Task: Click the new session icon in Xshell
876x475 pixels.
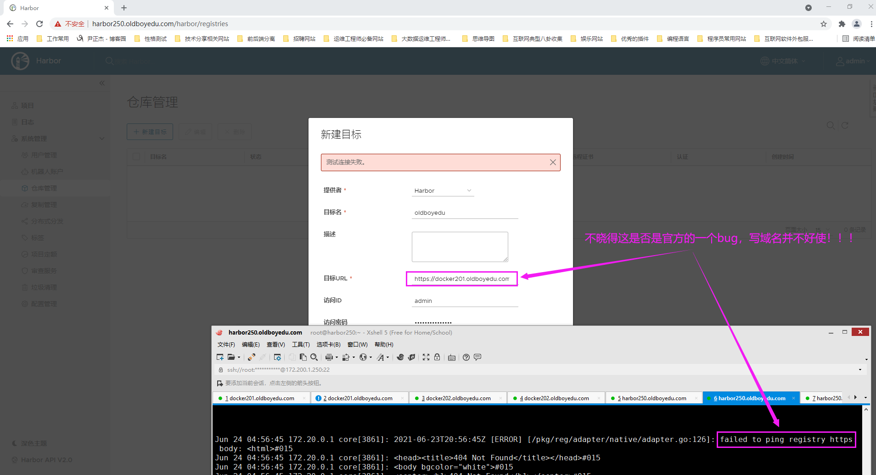Action: point(220,357)
